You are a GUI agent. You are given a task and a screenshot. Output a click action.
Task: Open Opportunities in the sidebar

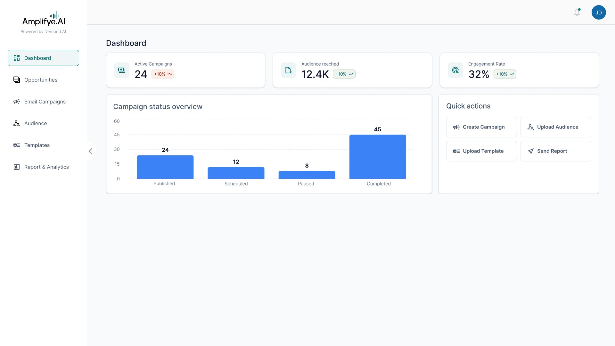click(41, 80)
